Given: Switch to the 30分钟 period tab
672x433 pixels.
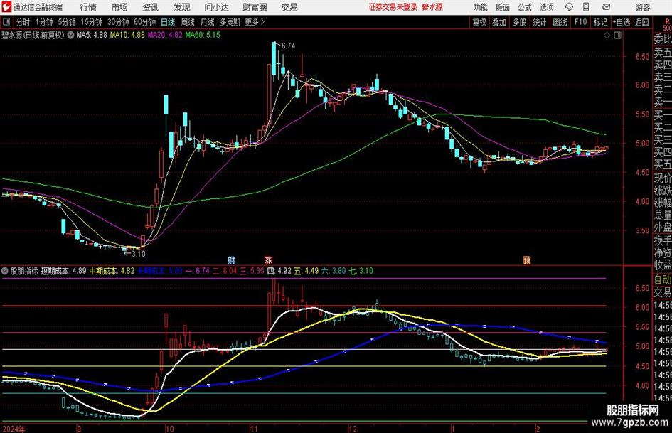Looking at the screenshot, I should tap(118, 22).
